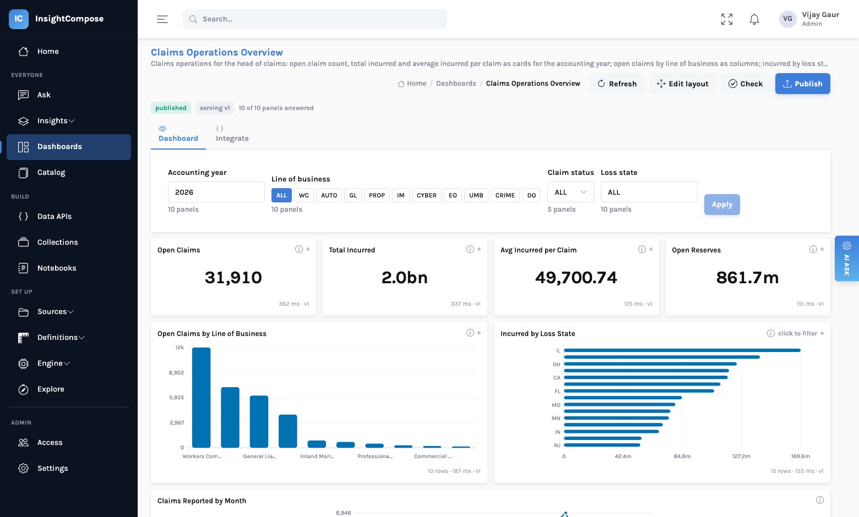859x517 pixels.
Task: Click the info icon on Open Reserves card
Action: pos(813,249)
